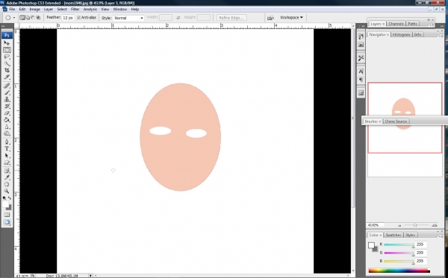
Task: Click the G value field showing 255
Action: click(420, 253)
